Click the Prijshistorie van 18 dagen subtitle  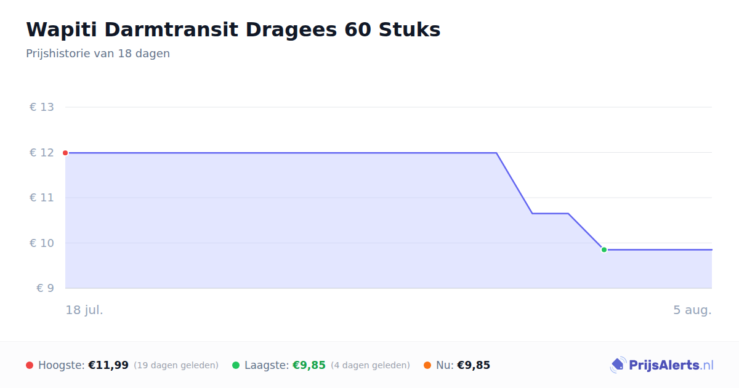pos(98,54)
